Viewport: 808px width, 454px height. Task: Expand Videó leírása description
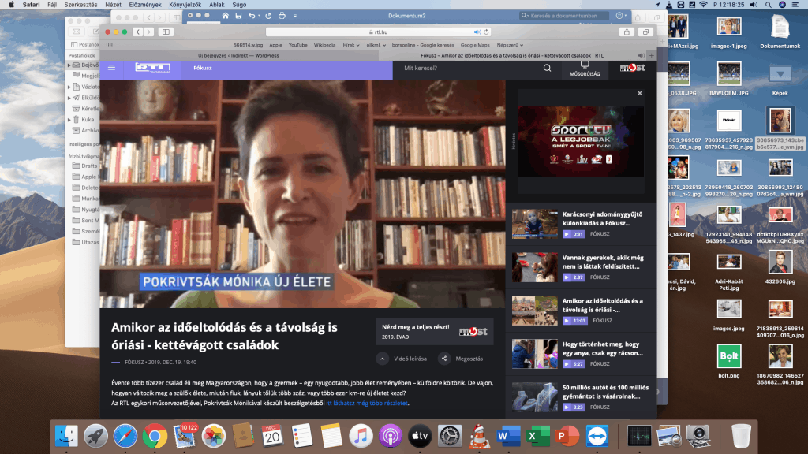pyautogui.click(x=382, y=359)
